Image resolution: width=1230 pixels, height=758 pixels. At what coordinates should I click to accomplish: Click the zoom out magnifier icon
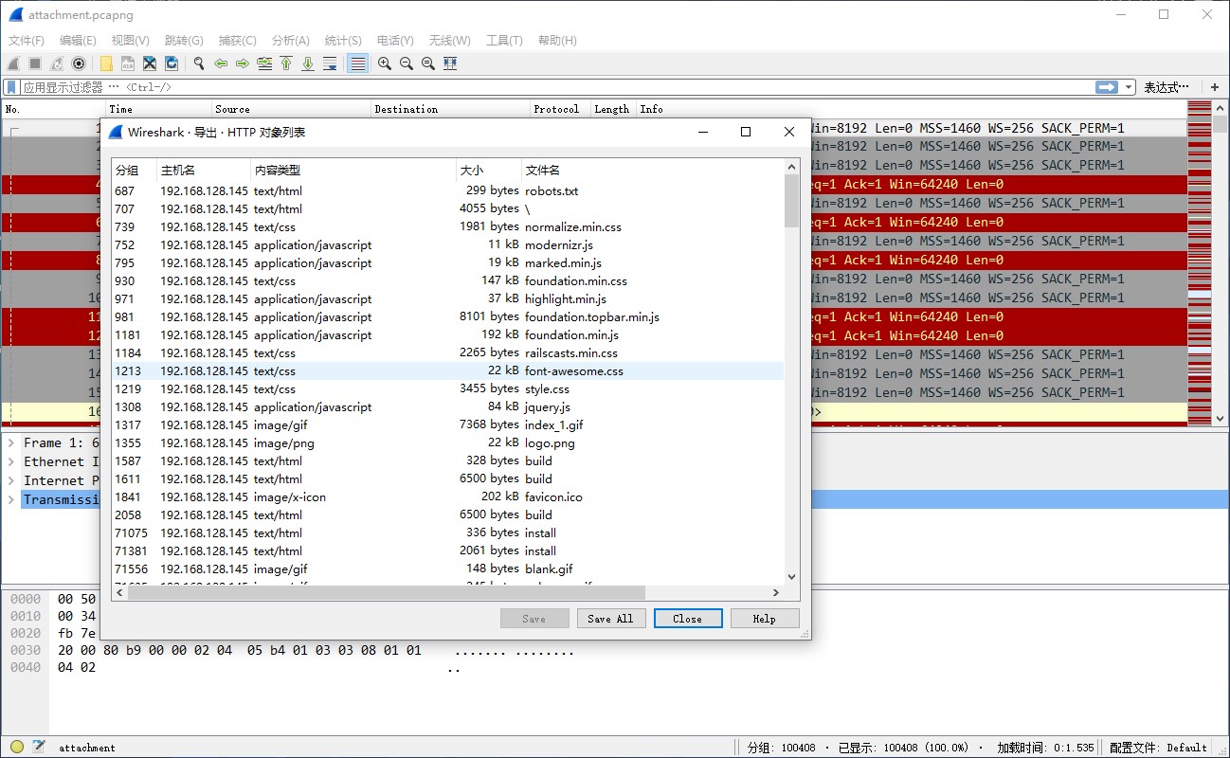[x=407, y=63]
